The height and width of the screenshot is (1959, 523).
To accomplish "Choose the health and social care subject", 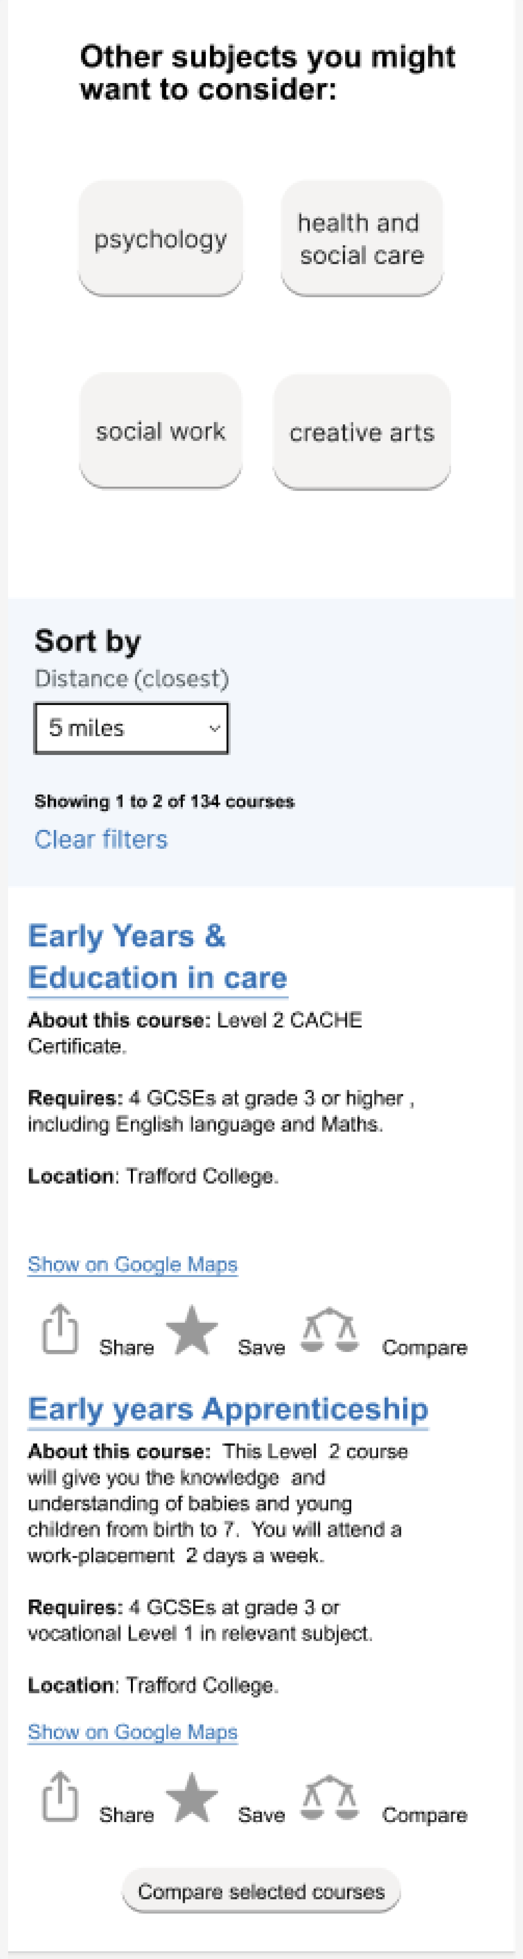I will (x=361, y=238).
